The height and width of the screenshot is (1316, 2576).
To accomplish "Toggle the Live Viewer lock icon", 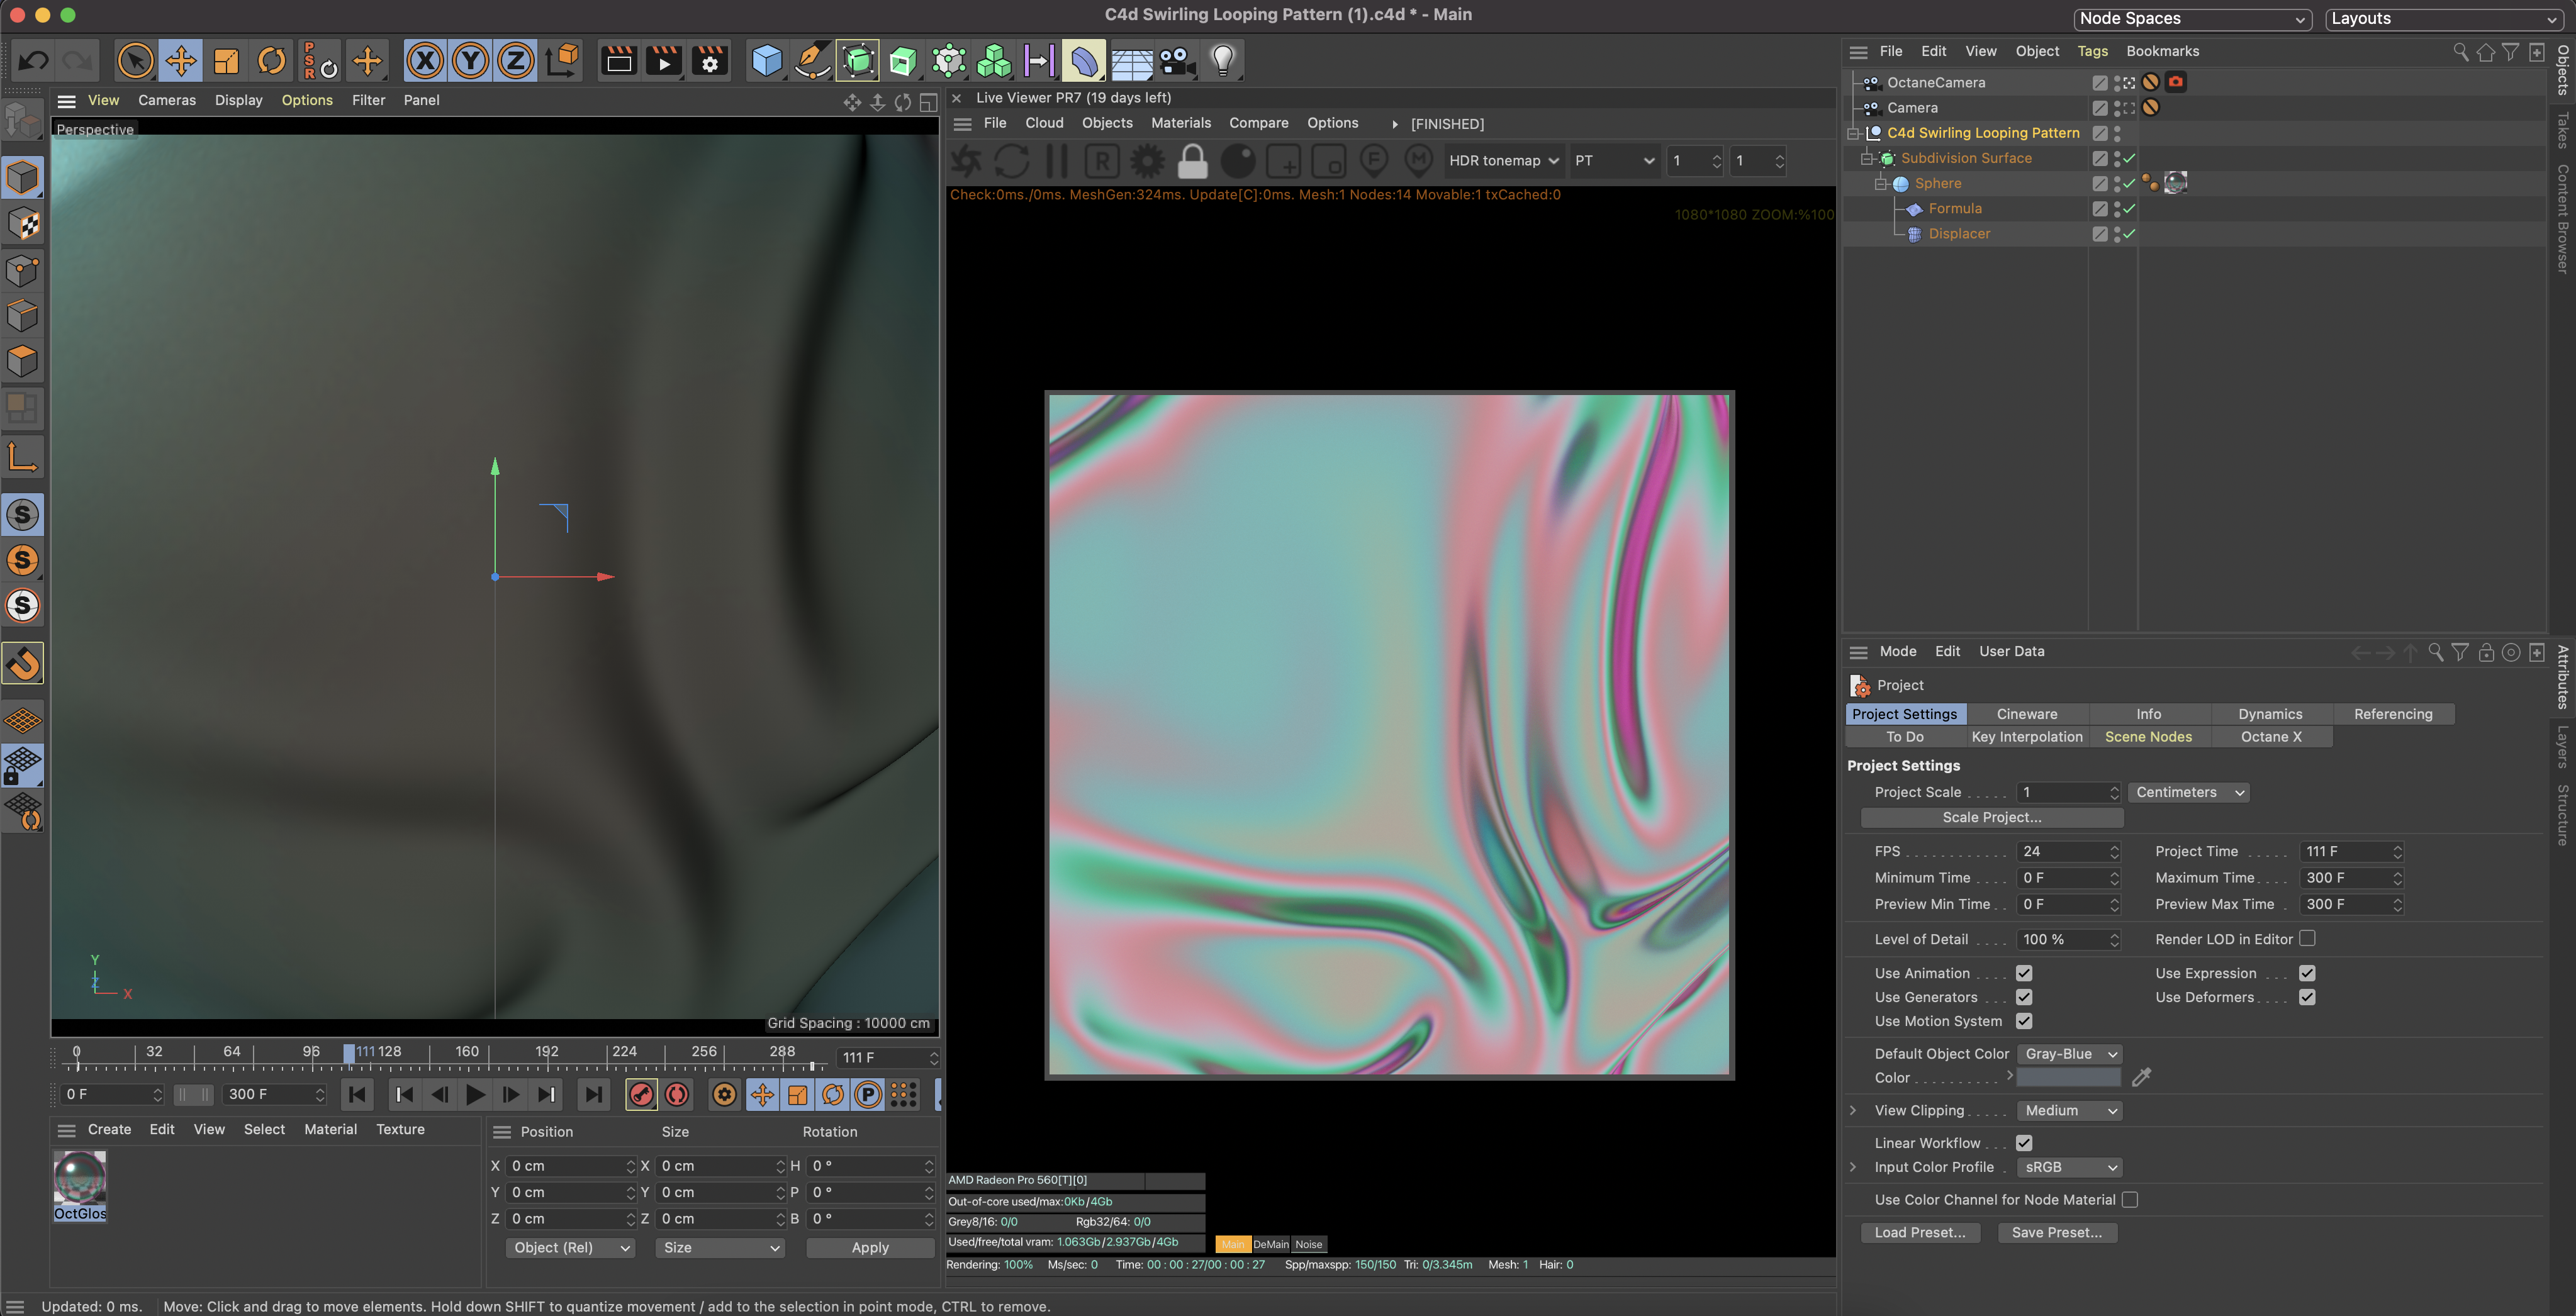I will pyautogui.click(x=1192, y=161).
